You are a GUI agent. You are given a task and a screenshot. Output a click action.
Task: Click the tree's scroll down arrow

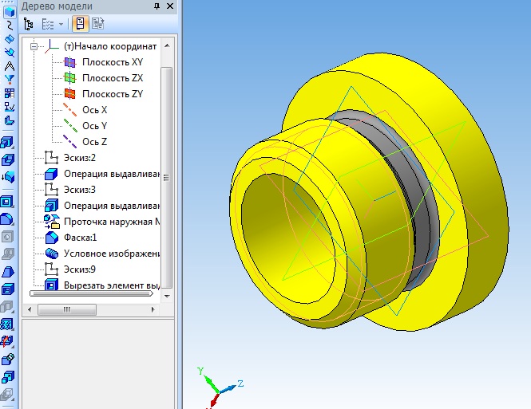[167, 296]
